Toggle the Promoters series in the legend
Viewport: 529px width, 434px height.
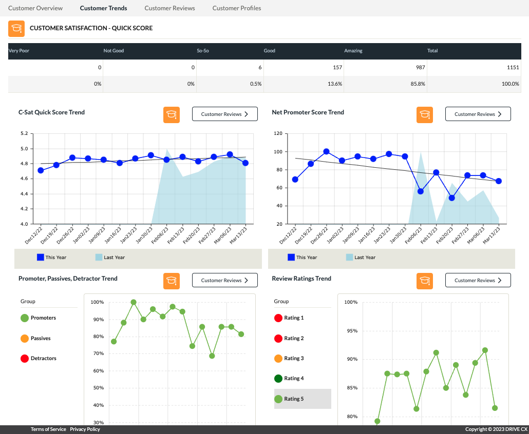39,318
